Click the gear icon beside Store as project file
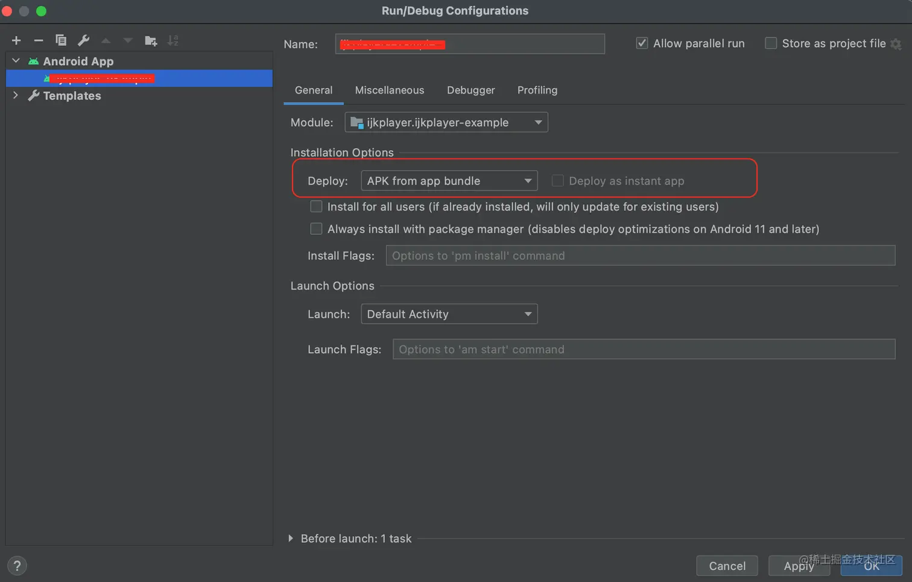Screen dimensions: 912x582 coord(896,44)
